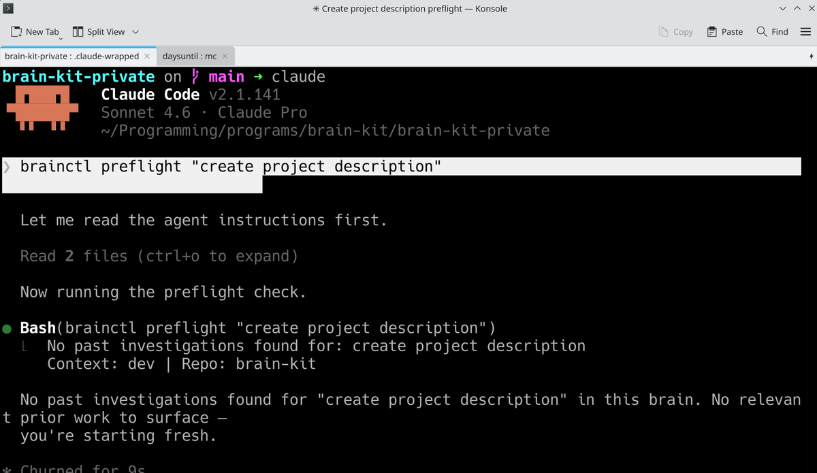Click "Now running the preflight check." text
Image resolution: width=817 pixels, height=473 pixels.
pos(163,292)
